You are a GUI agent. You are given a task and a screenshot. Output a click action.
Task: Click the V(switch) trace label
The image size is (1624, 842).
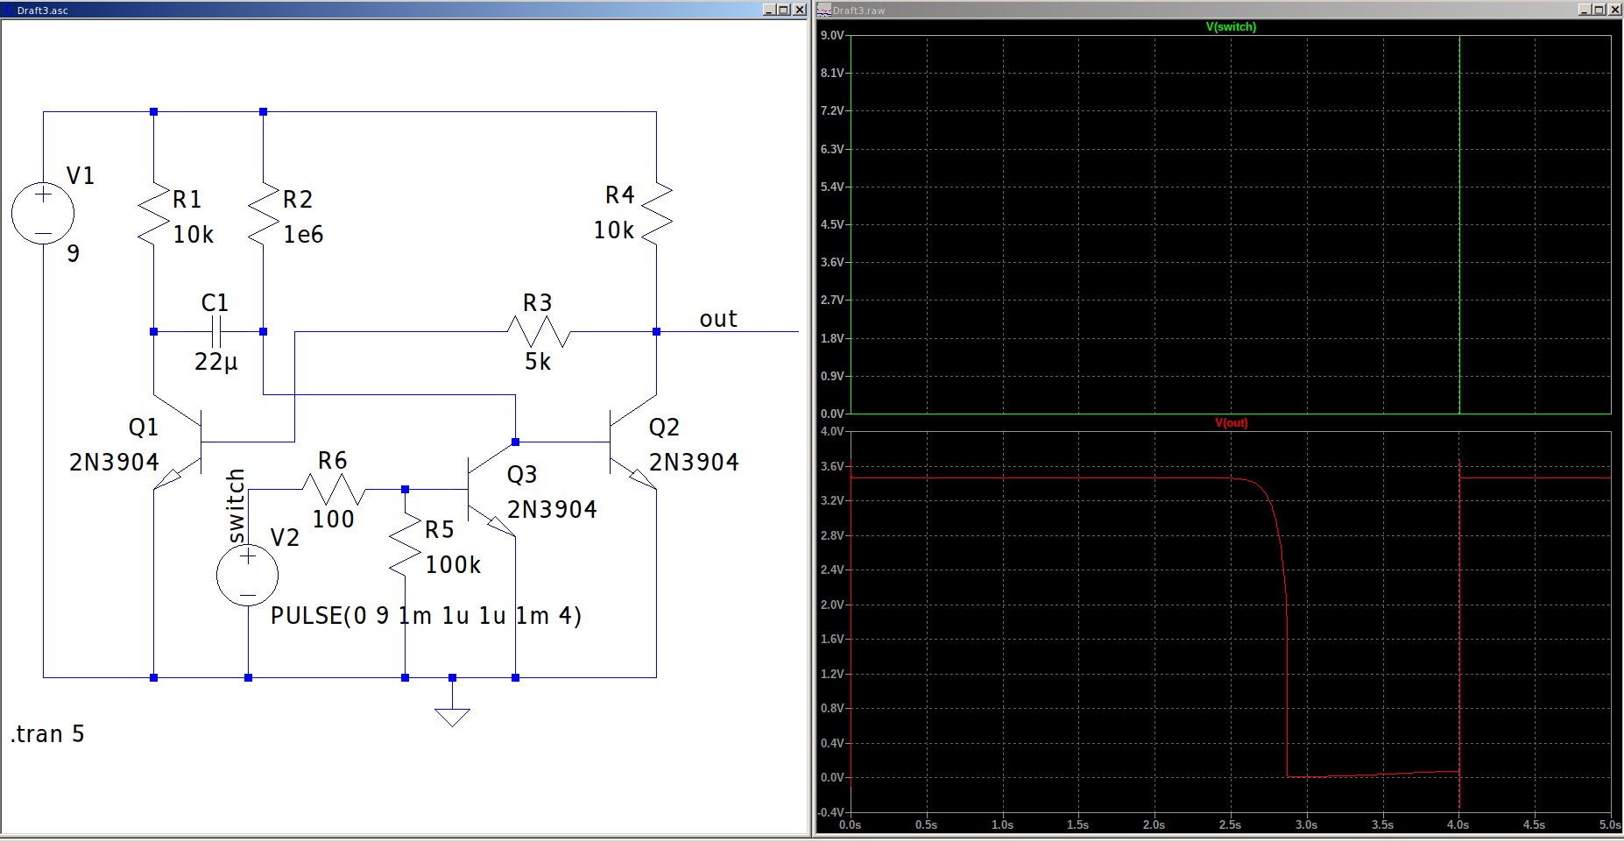coord(1231,27)
